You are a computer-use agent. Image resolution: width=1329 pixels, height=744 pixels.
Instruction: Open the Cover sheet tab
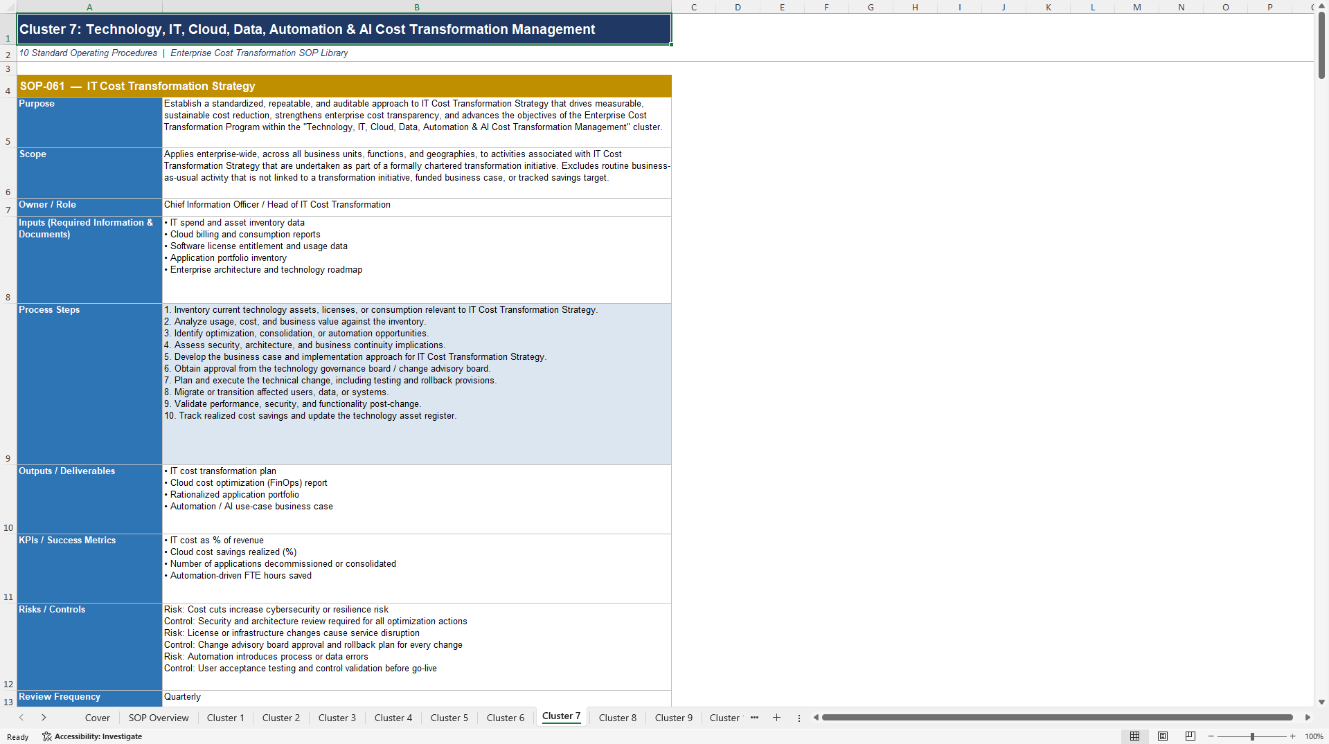click(97, 718)
